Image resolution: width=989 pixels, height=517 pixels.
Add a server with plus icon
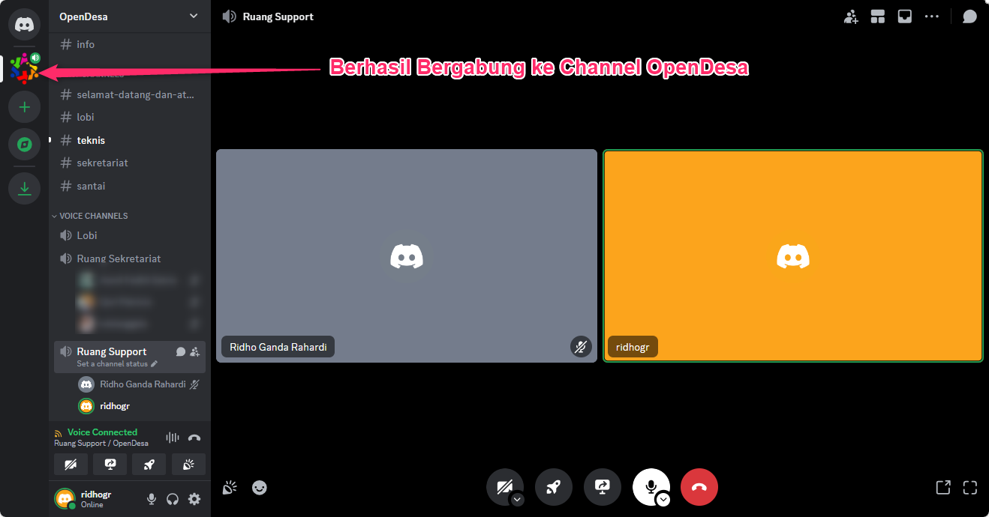coord(24,107)
